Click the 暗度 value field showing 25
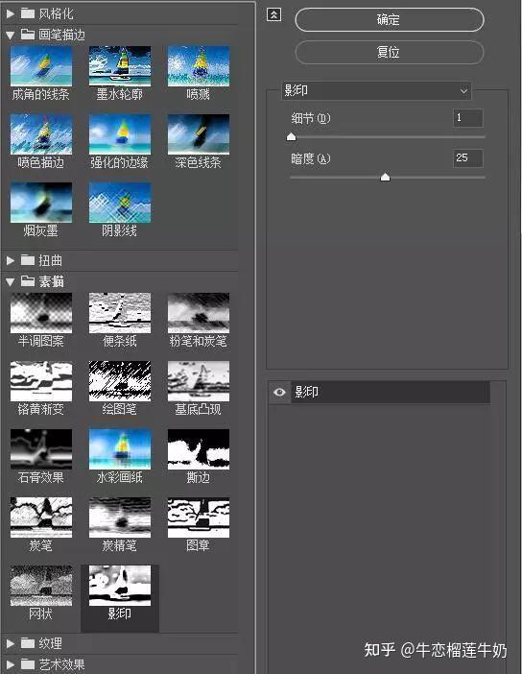 (468, 157)
